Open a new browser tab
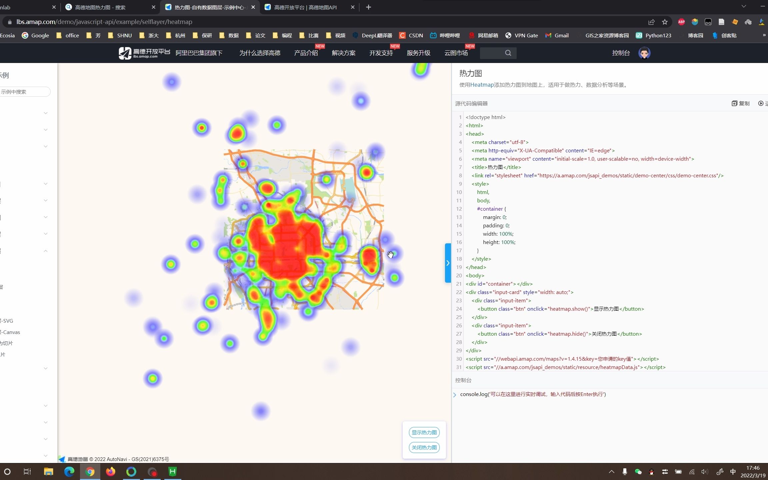This screenshot has height=480, width=768. pyautogui.click(x=368, y=7)
